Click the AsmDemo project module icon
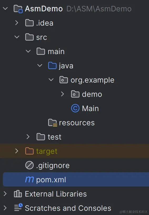Viewport: 149px width, 215px height. tap(18, 9)
